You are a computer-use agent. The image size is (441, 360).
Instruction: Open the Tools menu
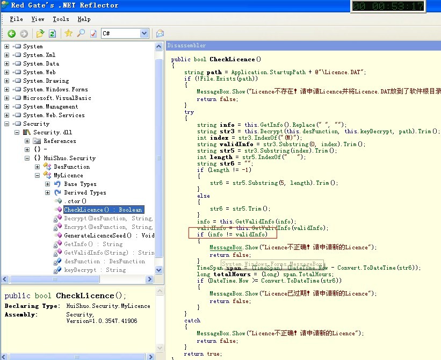(61, 19)
